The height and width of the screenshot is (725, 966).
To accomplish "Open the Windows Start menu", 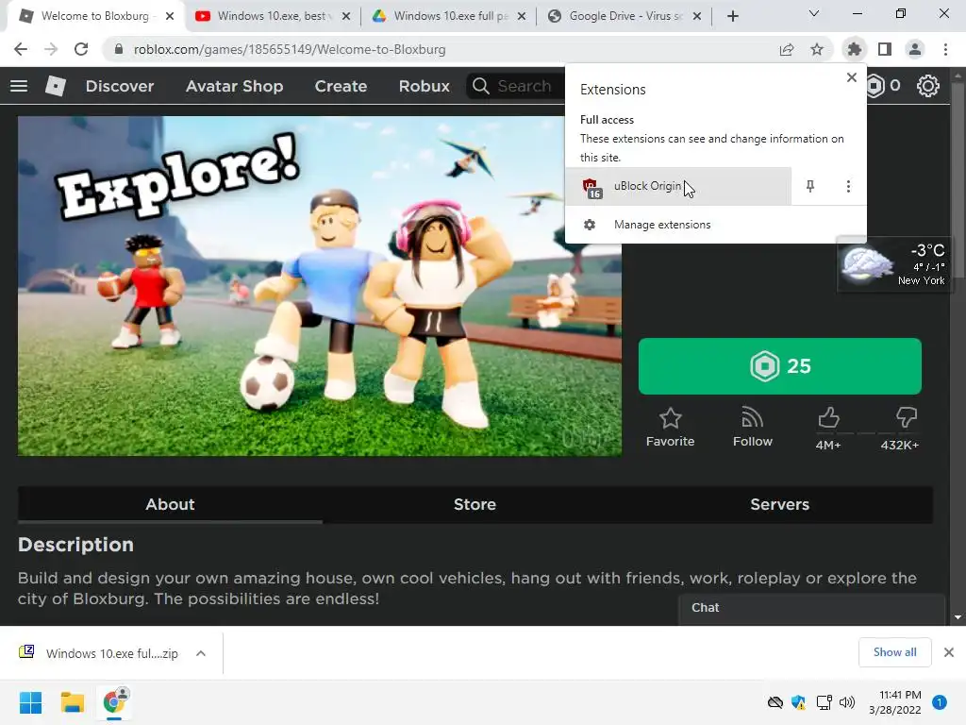I will click(x=30, y=702).
